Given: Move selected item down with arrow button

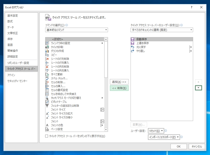Looking at the screenshot, I should pyautogui.click(x=199, y=88).
